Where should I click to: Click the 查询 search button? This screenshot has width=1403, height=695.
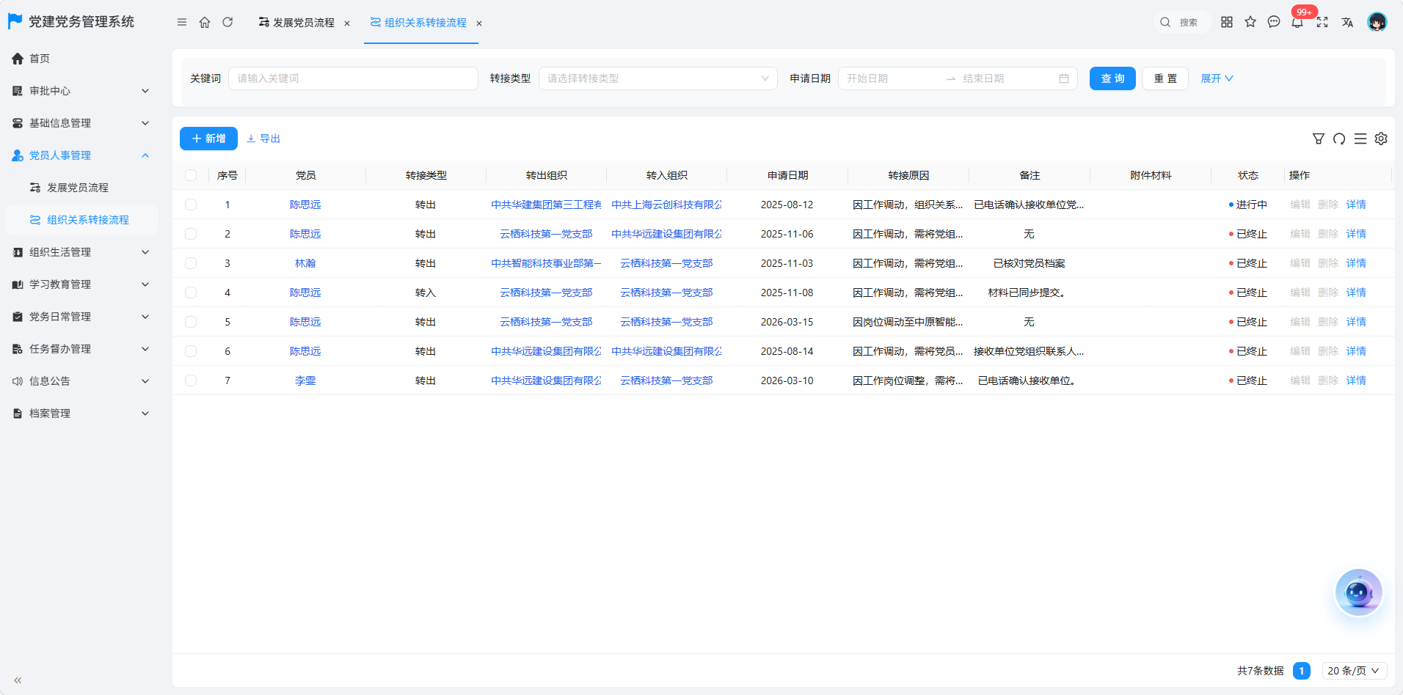pos(1112,78)
